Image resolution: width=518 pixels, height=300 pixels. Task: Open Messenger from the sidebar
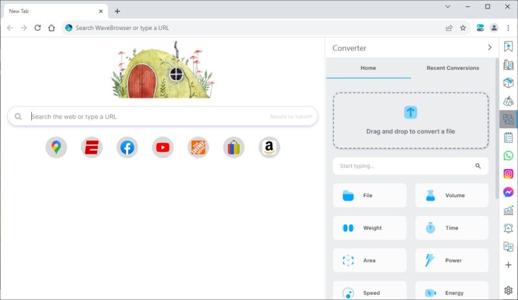pos(508,192)
